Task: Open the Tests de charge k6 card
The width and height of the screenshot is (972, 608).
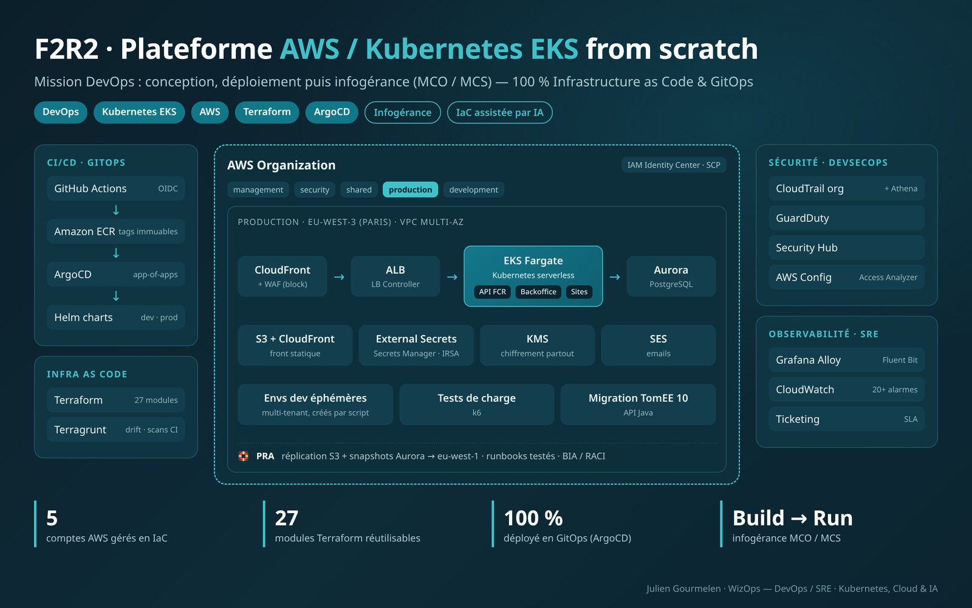Action: [x=477, y=404]
